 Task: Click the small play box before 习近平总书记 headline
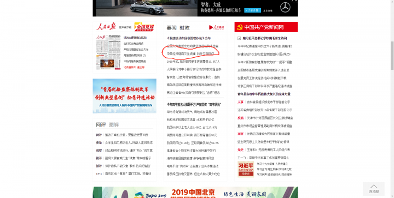pos(239,38)
